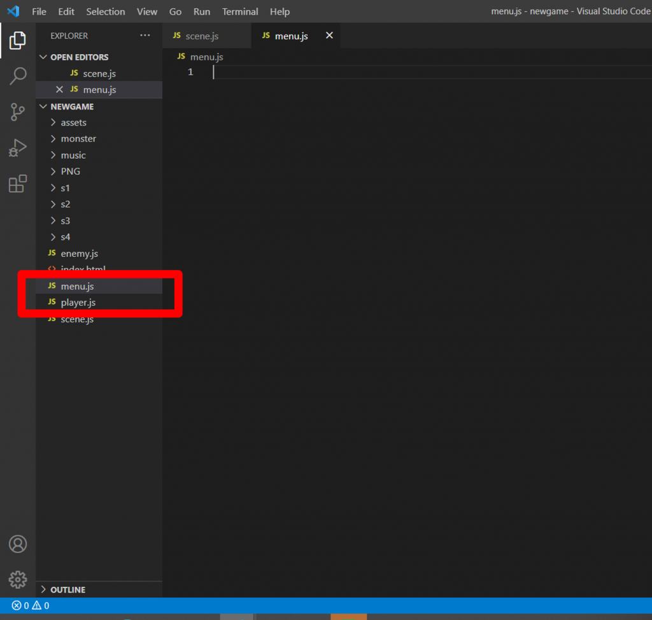Open scene.js in the file tree
This screenshot has height=620, width=652.
99,319
